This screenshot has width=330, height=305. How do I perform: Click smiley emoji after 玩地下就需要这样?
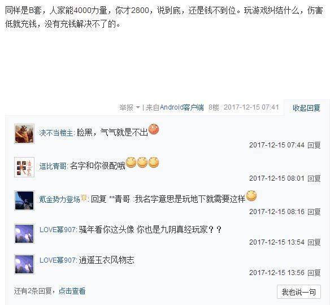click(251, 195)
